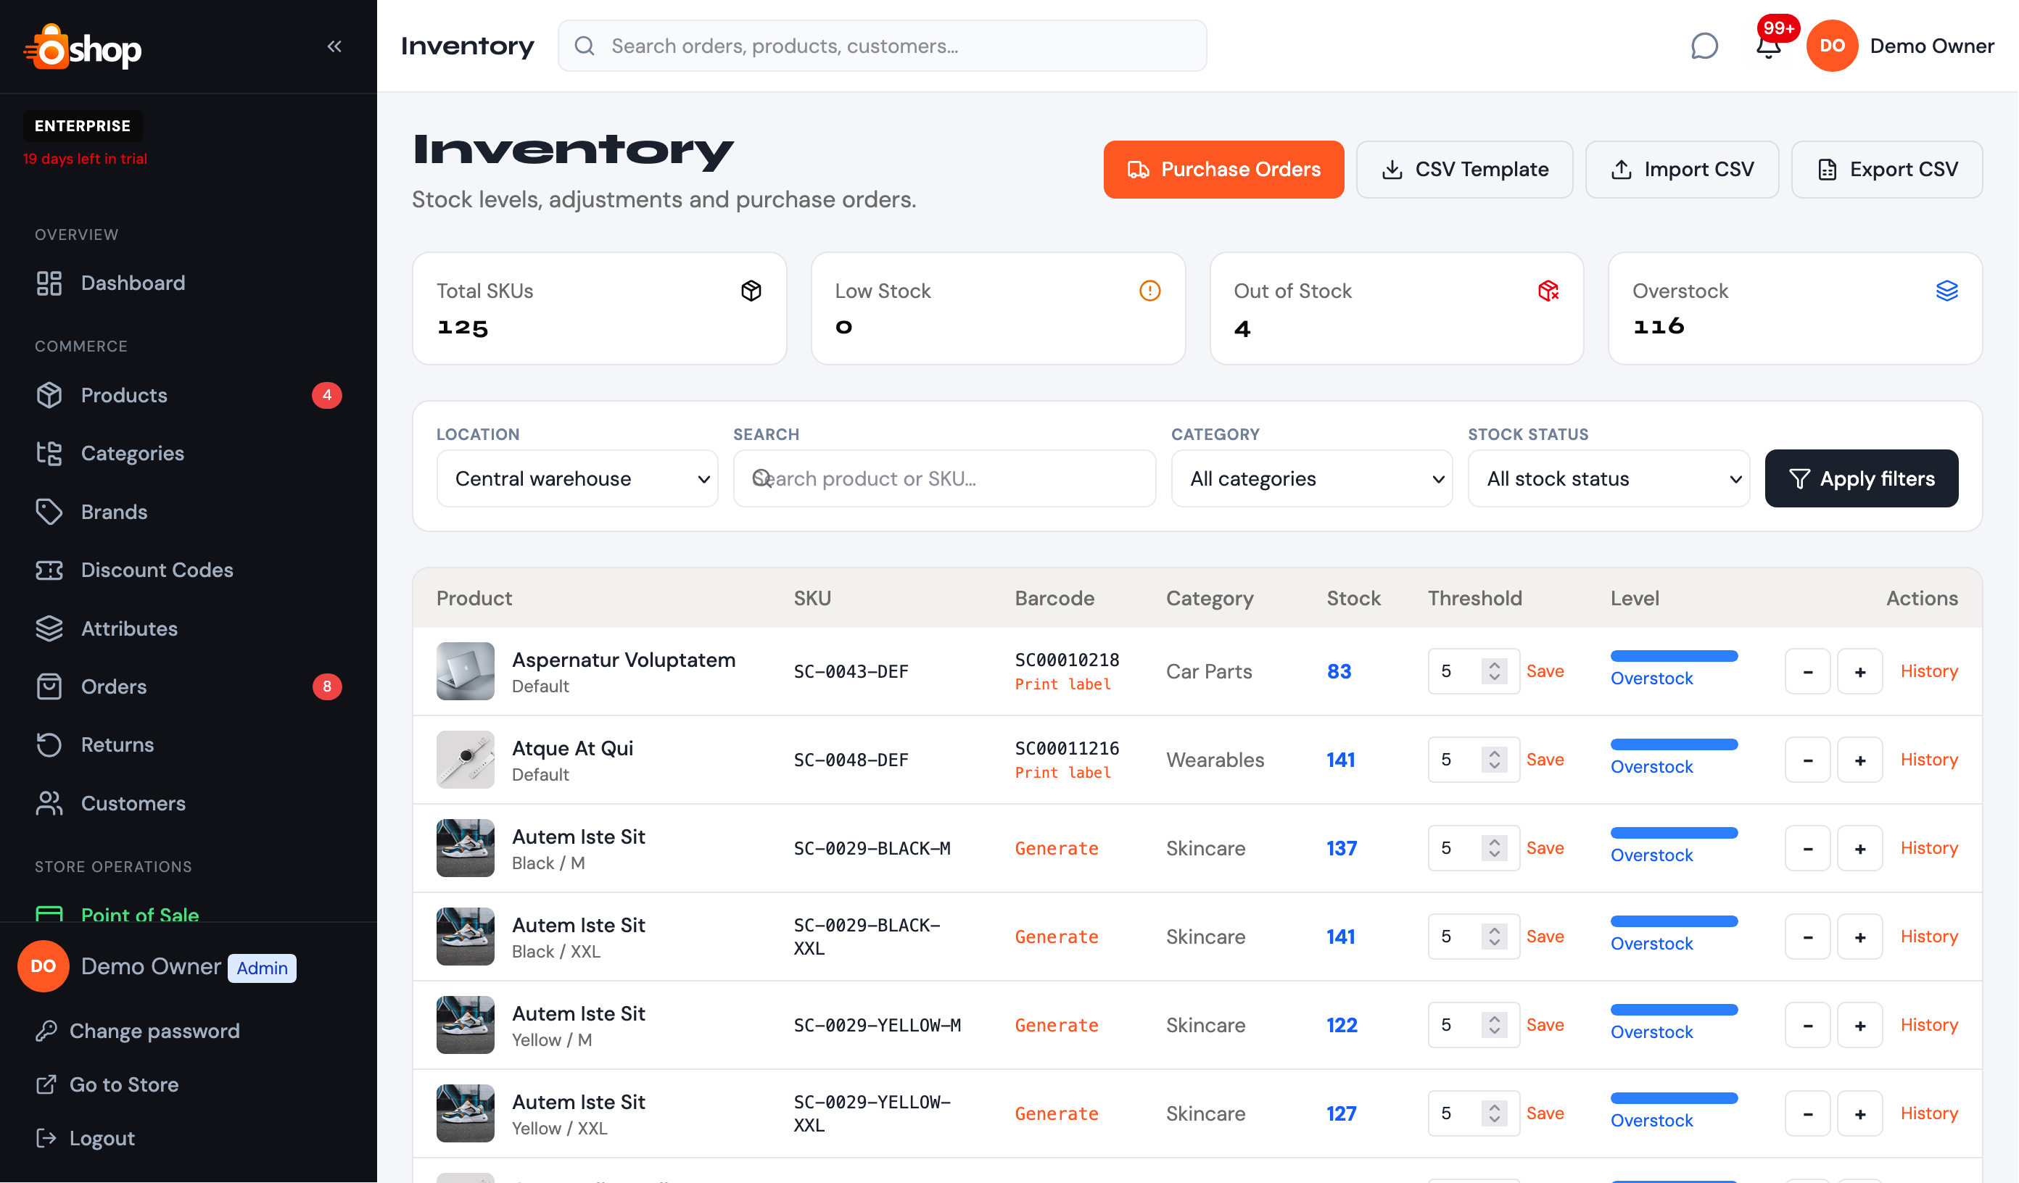Viewport: 2019px width, 1183px height.
Task: Click Total SKUs box icon
Action: pos(751,291)
